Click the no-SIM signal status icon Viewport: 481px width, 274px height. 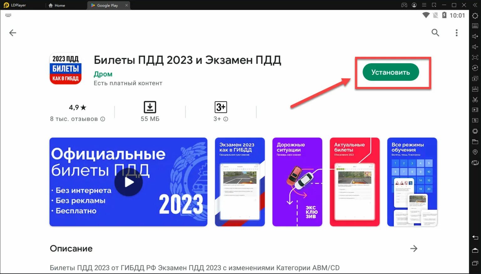[x=435, y=15]
